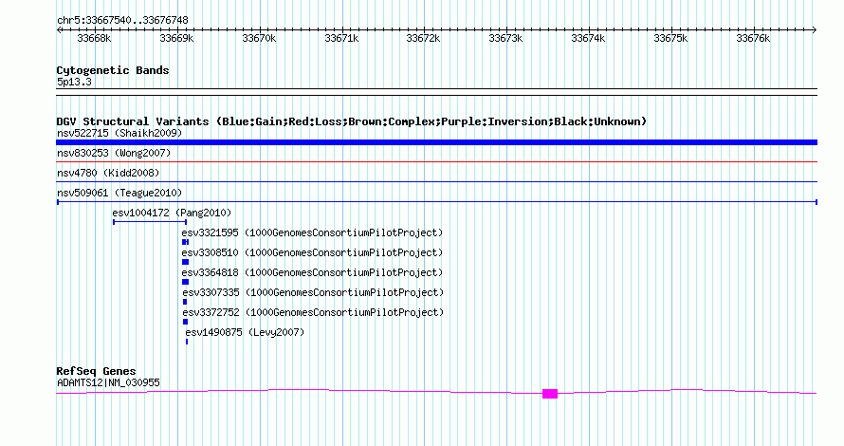Select the RefSeq Genes track title
Image resolution: width=844 pixels, height=446 pixels.
click(x=97, y=371)
